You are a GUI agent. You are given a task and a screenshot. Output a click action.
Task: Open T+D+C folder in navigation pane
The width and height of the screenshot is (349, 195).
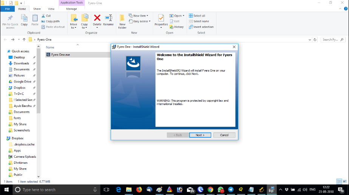19,94
